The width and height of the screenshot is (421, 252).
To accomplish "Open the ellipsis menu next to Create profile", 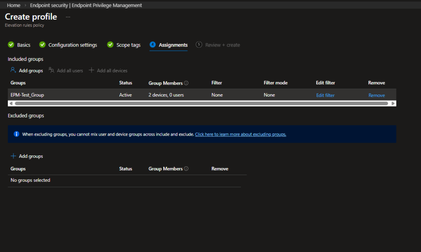I will (x=68, y=17).
